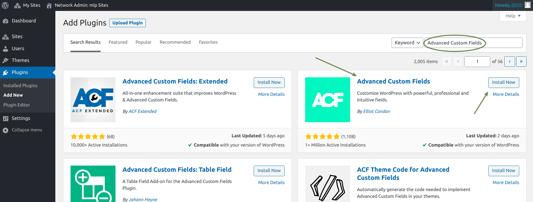Image resolution: width=533 pixels, height=202 pixels.
Task: Open Plugin Editor submenu item
Action: pos(17,105)
